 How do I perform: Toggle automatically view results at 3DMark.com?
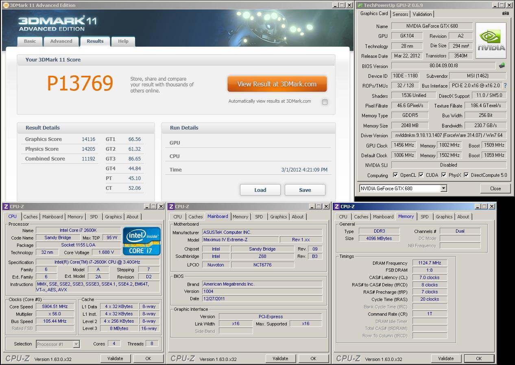click(x=325, y=102)
